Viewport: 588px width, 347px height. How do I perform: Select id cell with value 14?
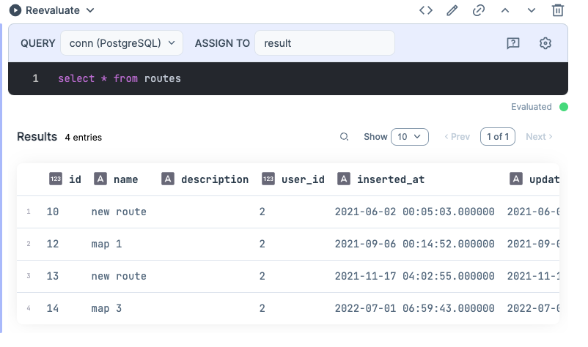(x=53, y=308)
